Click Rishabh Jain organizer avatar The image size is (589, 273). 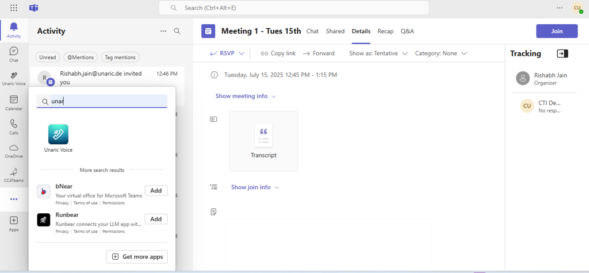(x=523, y=78)
